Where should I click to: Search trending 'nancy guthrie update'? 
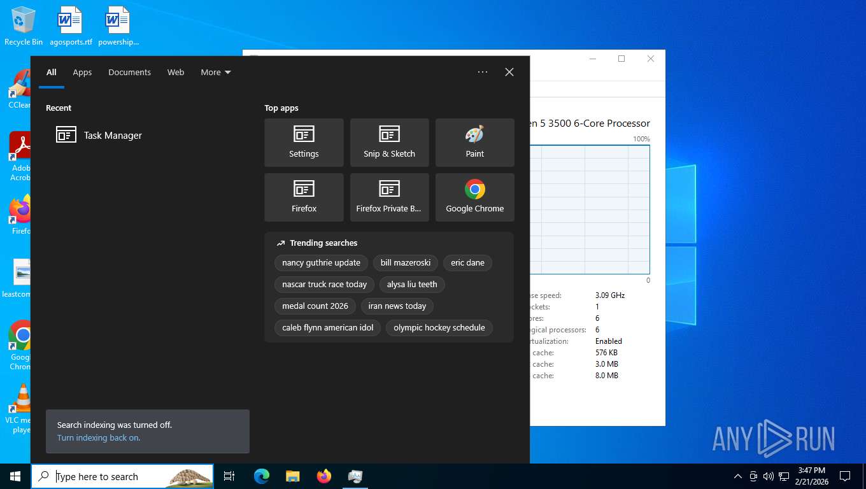click(321, 262)
